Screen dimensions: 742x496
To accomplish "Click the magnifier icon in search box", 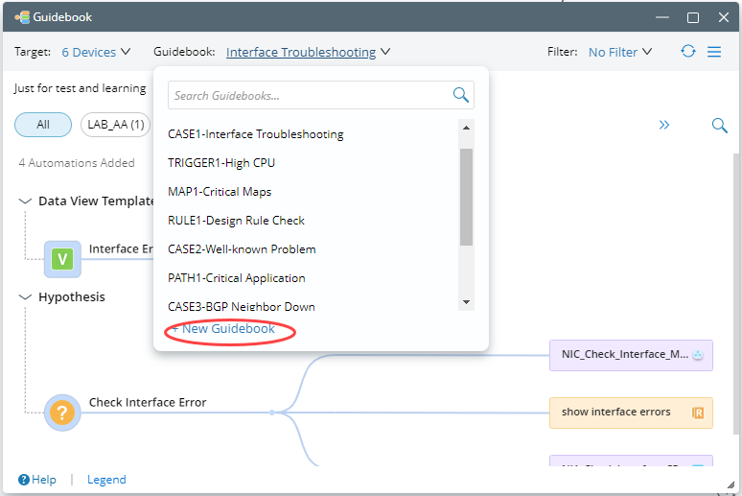I will (x=461, y=95).
